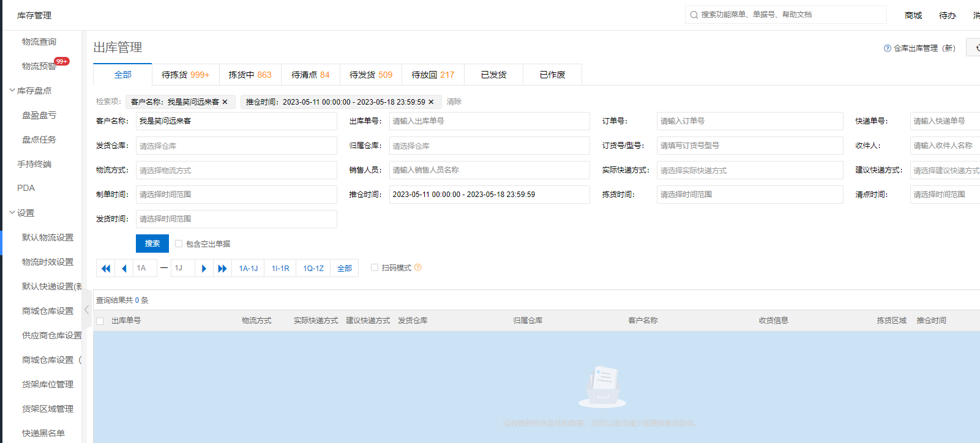Select the 全部 range button
The image size is (980, 443).
(345, 268)
